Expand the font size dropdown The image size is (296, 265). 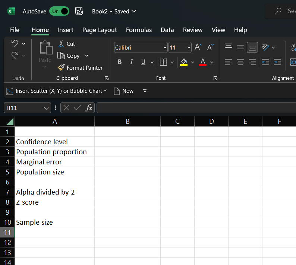point(188,48)
